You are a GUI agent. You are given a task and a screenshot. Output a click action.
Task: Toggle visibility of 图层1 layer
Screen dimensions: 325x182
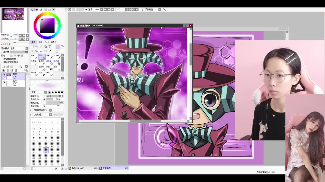click(4, 82)
